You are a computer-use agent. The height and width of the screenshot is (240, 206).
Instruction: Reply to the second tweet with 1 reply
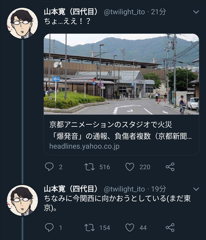[x=49, y=227]
